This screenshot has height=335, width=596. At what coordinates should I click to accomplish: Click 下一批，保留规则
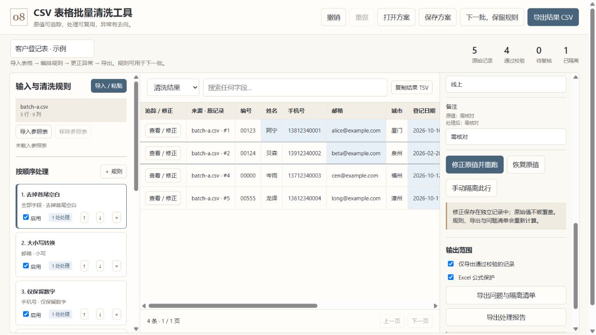[492, 17]
